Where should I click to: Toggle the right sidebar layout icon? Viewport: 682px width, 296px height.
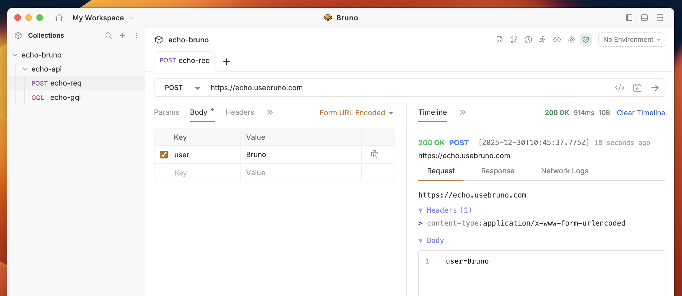pos(660,17)
